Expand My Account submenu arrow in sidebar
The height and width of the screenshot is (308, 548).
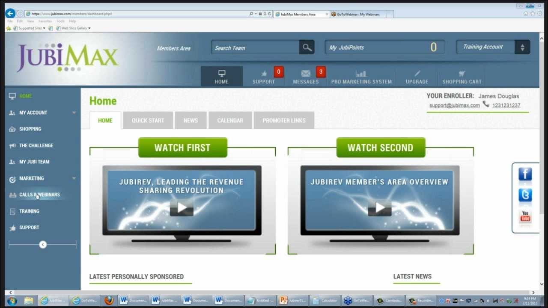74,113
